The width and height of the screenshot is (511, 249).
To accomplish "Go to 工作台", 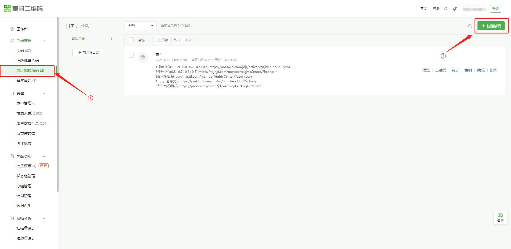I will pos(22,29).
